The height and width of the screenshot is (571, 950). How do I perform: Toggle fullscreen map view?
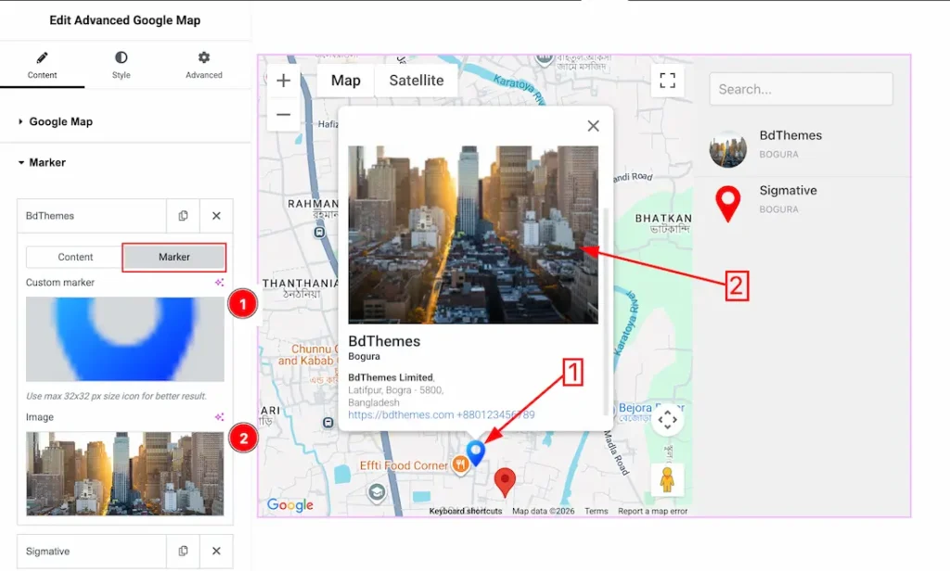(667, 81)
